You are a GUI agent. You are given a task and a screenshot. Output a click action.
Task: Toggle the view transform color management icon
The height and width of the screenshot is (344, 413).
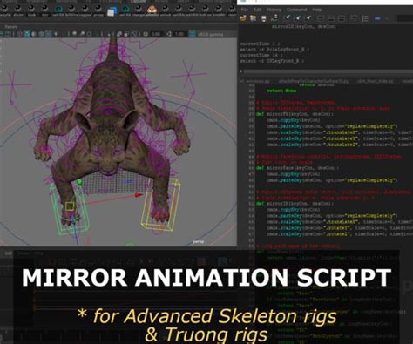(x=192, y=34)
